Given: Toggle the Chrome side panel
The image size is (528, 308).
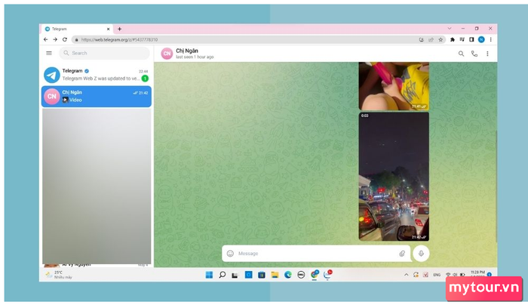Looking at the screenshot, I should click(x=471, y=39).
